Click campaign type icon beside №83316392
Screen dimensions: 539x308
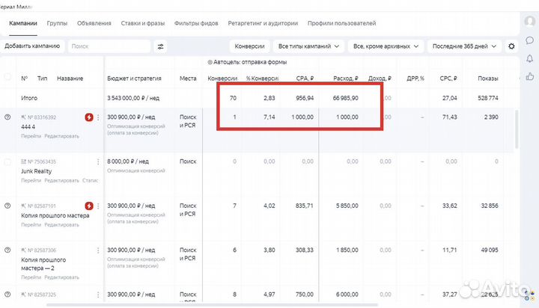click(x=23, y=117)
